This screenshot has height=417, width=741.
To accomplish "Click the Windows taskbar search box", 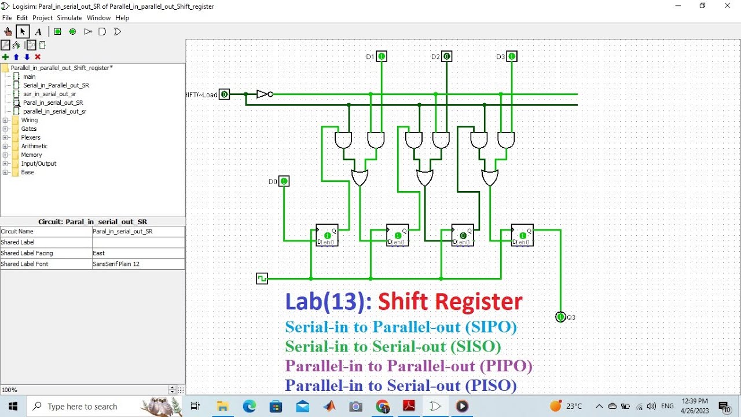I will (104, 407).
